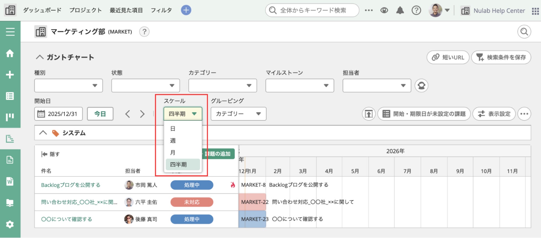This screenshot has width=541, height=238.
Task: Click the add issue plus sidebar icon
Action: pos(10,75)
